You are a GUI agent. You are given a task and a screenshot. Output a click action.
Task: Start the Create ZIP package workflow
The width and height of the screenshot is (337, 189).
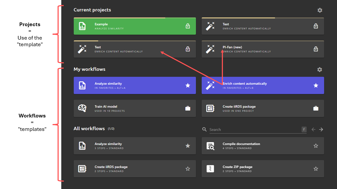pyautogui.click(x=263, y=169)
